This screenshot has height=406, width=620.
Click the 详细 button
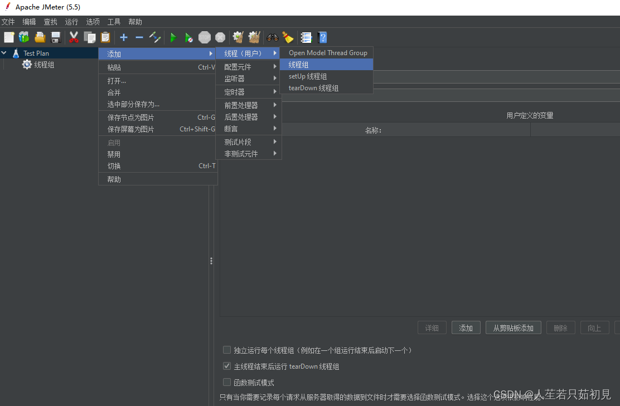click(432, 328)
